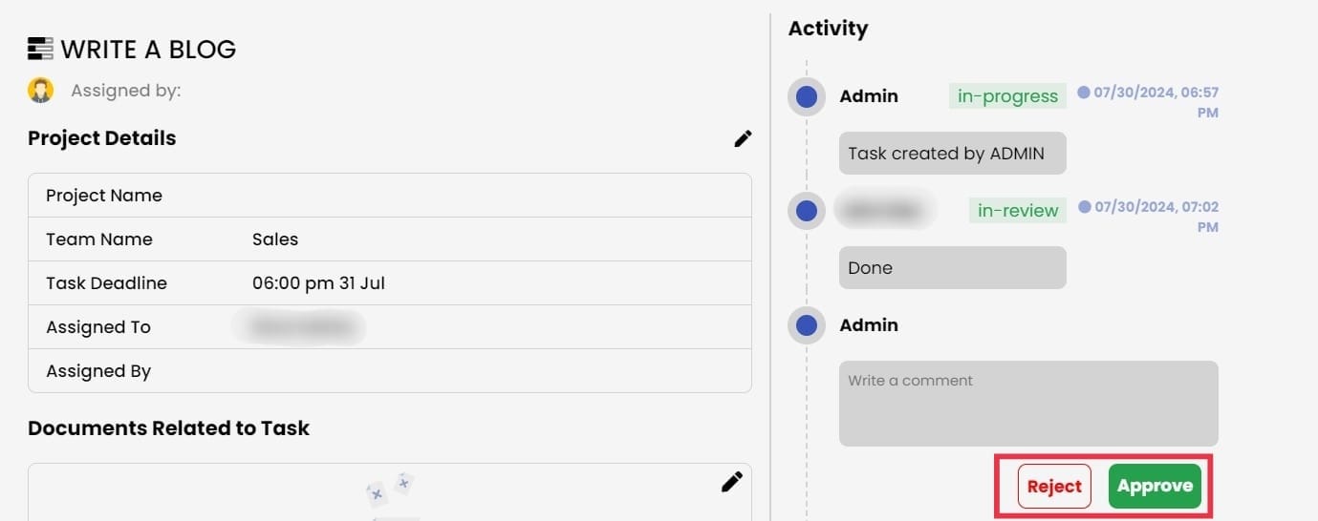Click the assigner avatar icon
This screenshot has width=1318, height=521.
pos(40,91)
